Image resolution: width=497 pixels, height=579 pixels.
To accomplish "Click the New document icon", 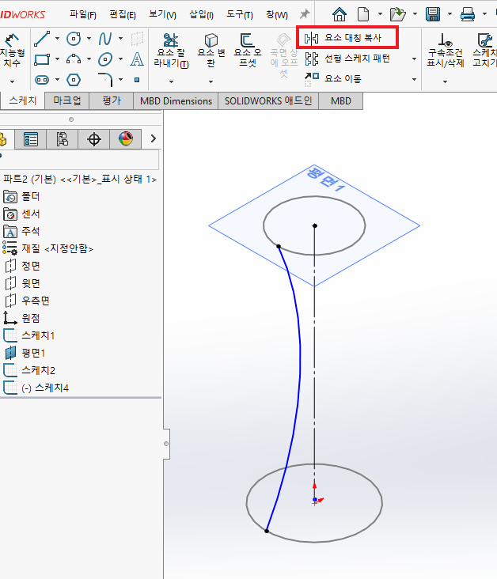I will [363, 14].
